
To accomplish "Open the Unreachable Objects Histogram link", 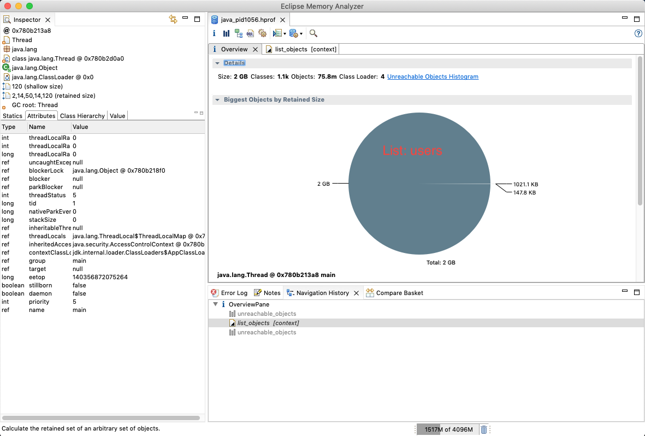I will (433, 76).
